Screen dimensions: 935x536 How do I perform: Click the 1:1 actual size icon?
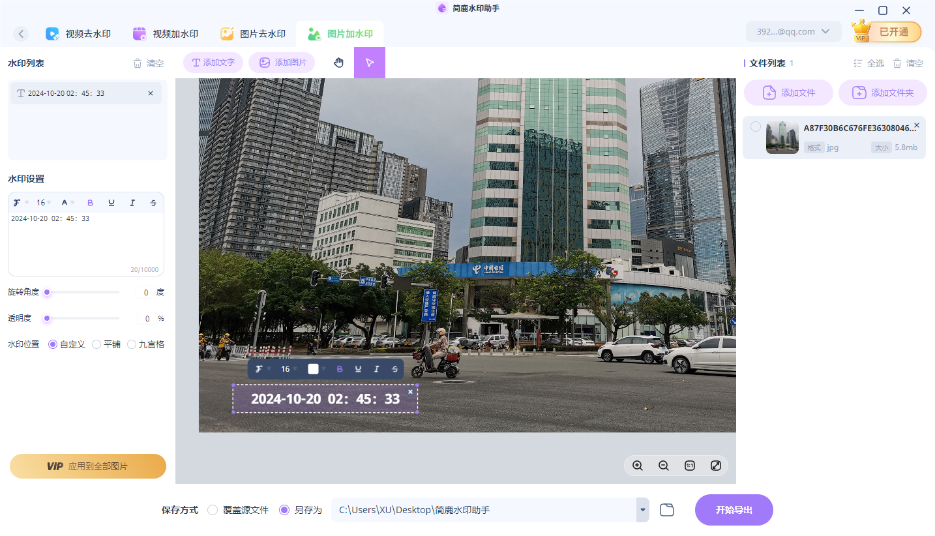[690, 466]
